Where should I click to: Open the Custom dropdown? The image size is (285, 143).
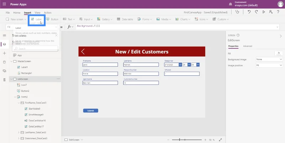click(x=221, y=19)
